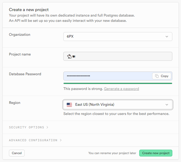Screen dimensions: 181x162
Task: Open the East US (North Virginia) region dropdown
Action: click(x=118, y=105)
